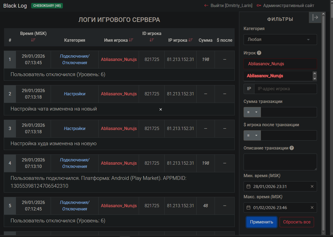Click Сбросить все button
The height and width of the screenshot is (237, 333).
pos(297,222)
